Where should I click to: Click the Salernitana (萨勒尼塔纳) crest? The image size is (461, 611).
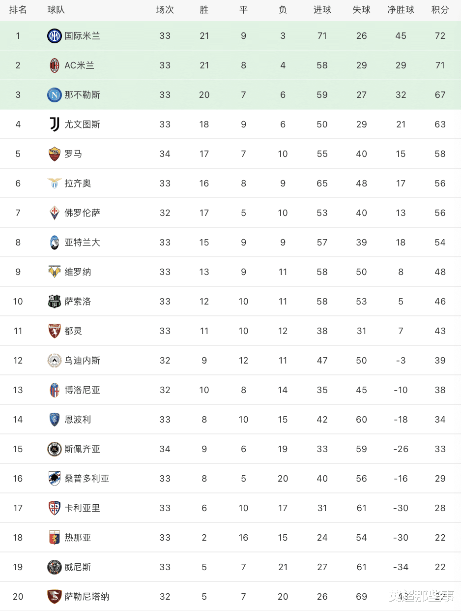coord(55,597)
